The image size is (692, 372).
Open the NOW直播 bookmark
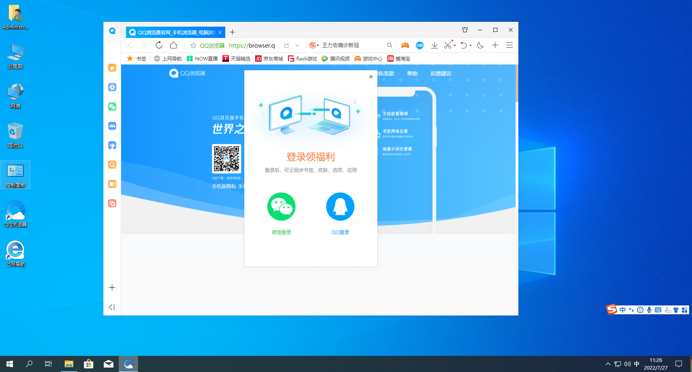202,59
